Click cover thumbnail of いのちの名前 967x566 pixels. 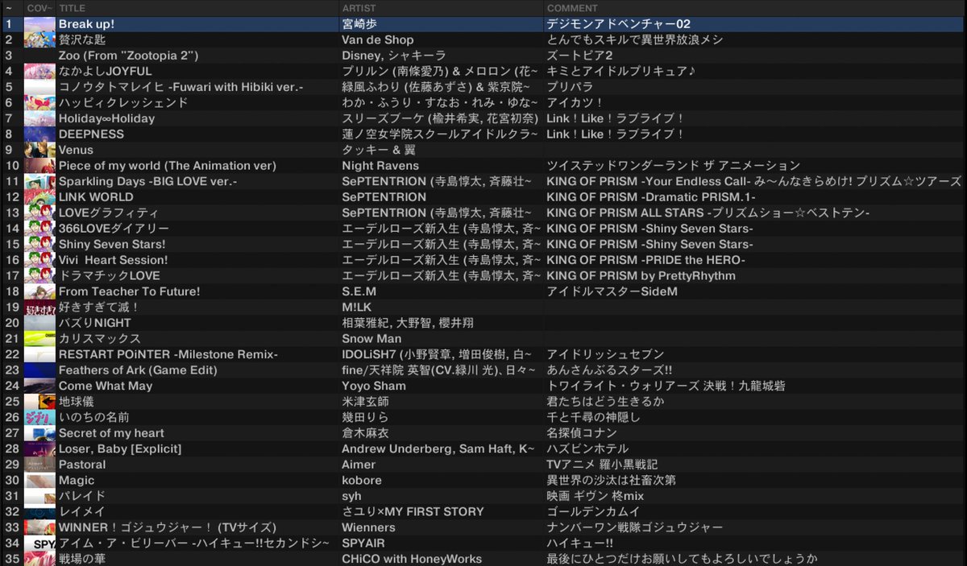[39, 418]
